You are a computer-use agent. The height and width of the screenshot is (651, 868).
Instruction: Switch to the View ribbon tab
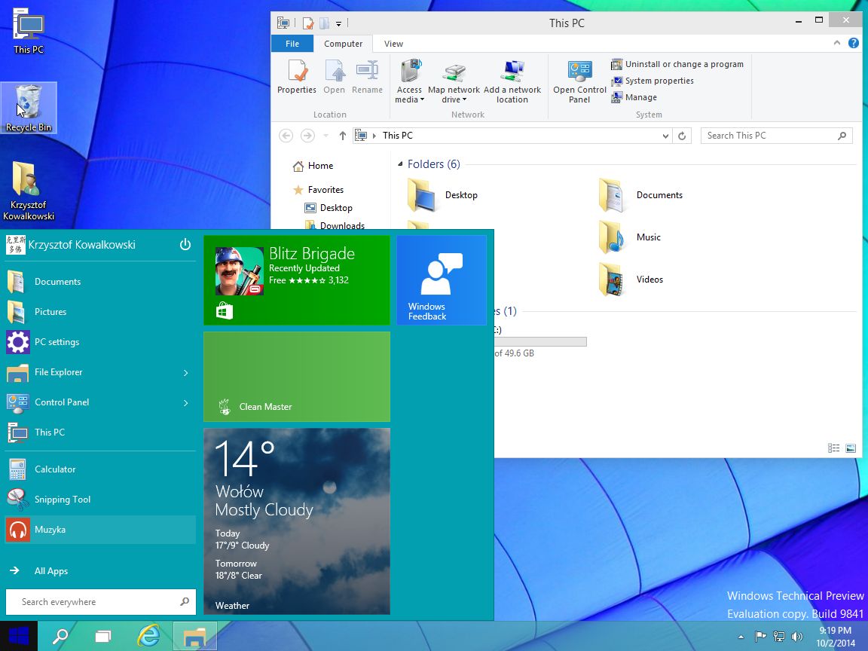(393, 44)
